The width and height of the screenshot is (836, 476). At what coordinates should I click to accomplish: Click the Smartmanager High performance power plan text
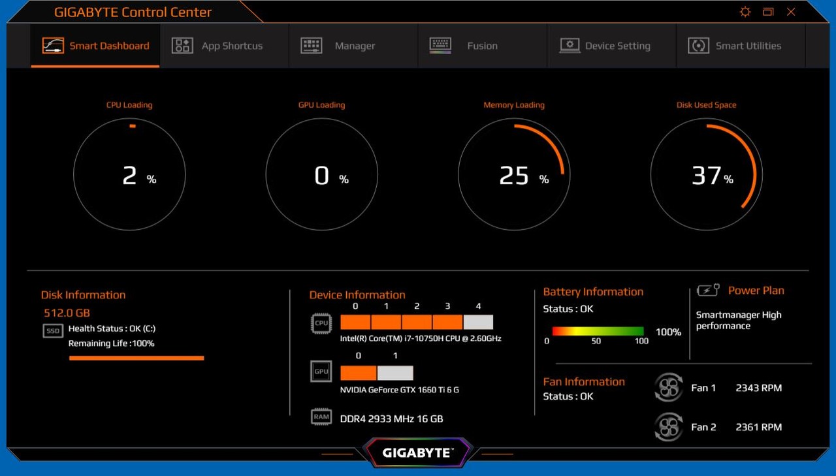coord(738,321)
